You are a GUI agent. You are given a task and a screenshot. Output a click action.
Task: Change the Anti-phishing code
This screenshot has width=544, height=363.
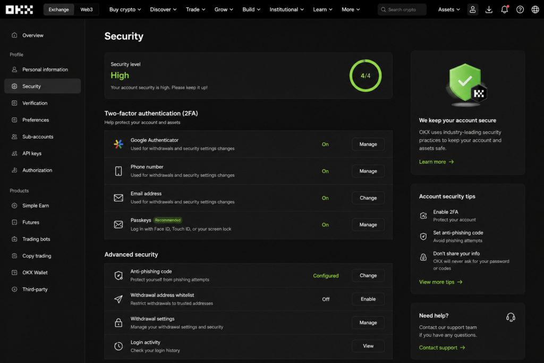pyautogui.click(x=368, y=275)
